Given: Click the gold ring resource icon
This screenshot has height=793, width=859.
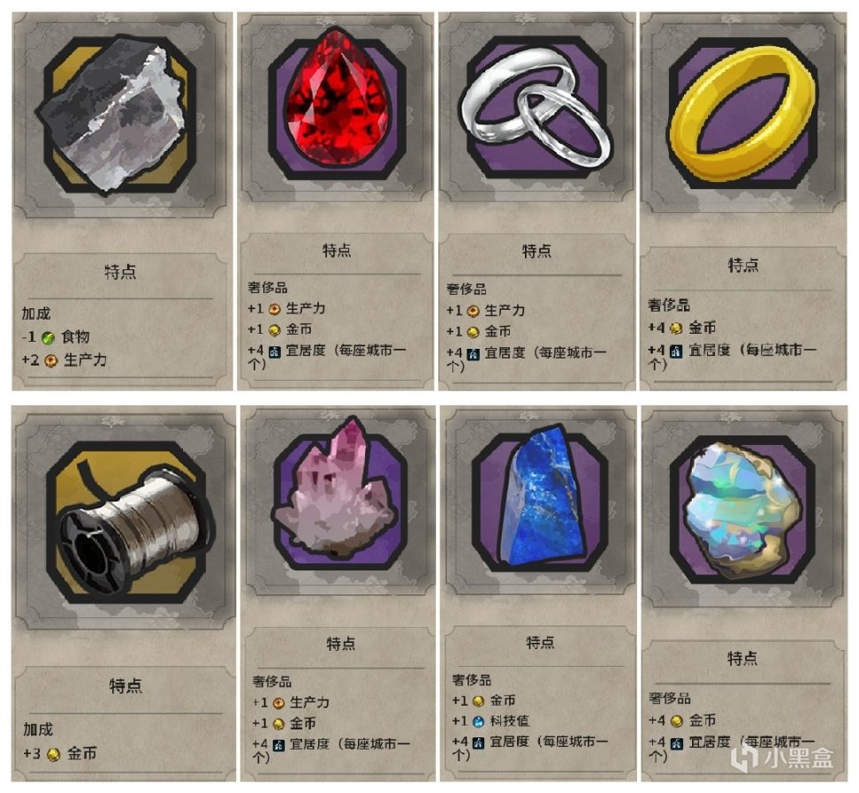Looking at the screenshot, I should [x=743, y=114].
